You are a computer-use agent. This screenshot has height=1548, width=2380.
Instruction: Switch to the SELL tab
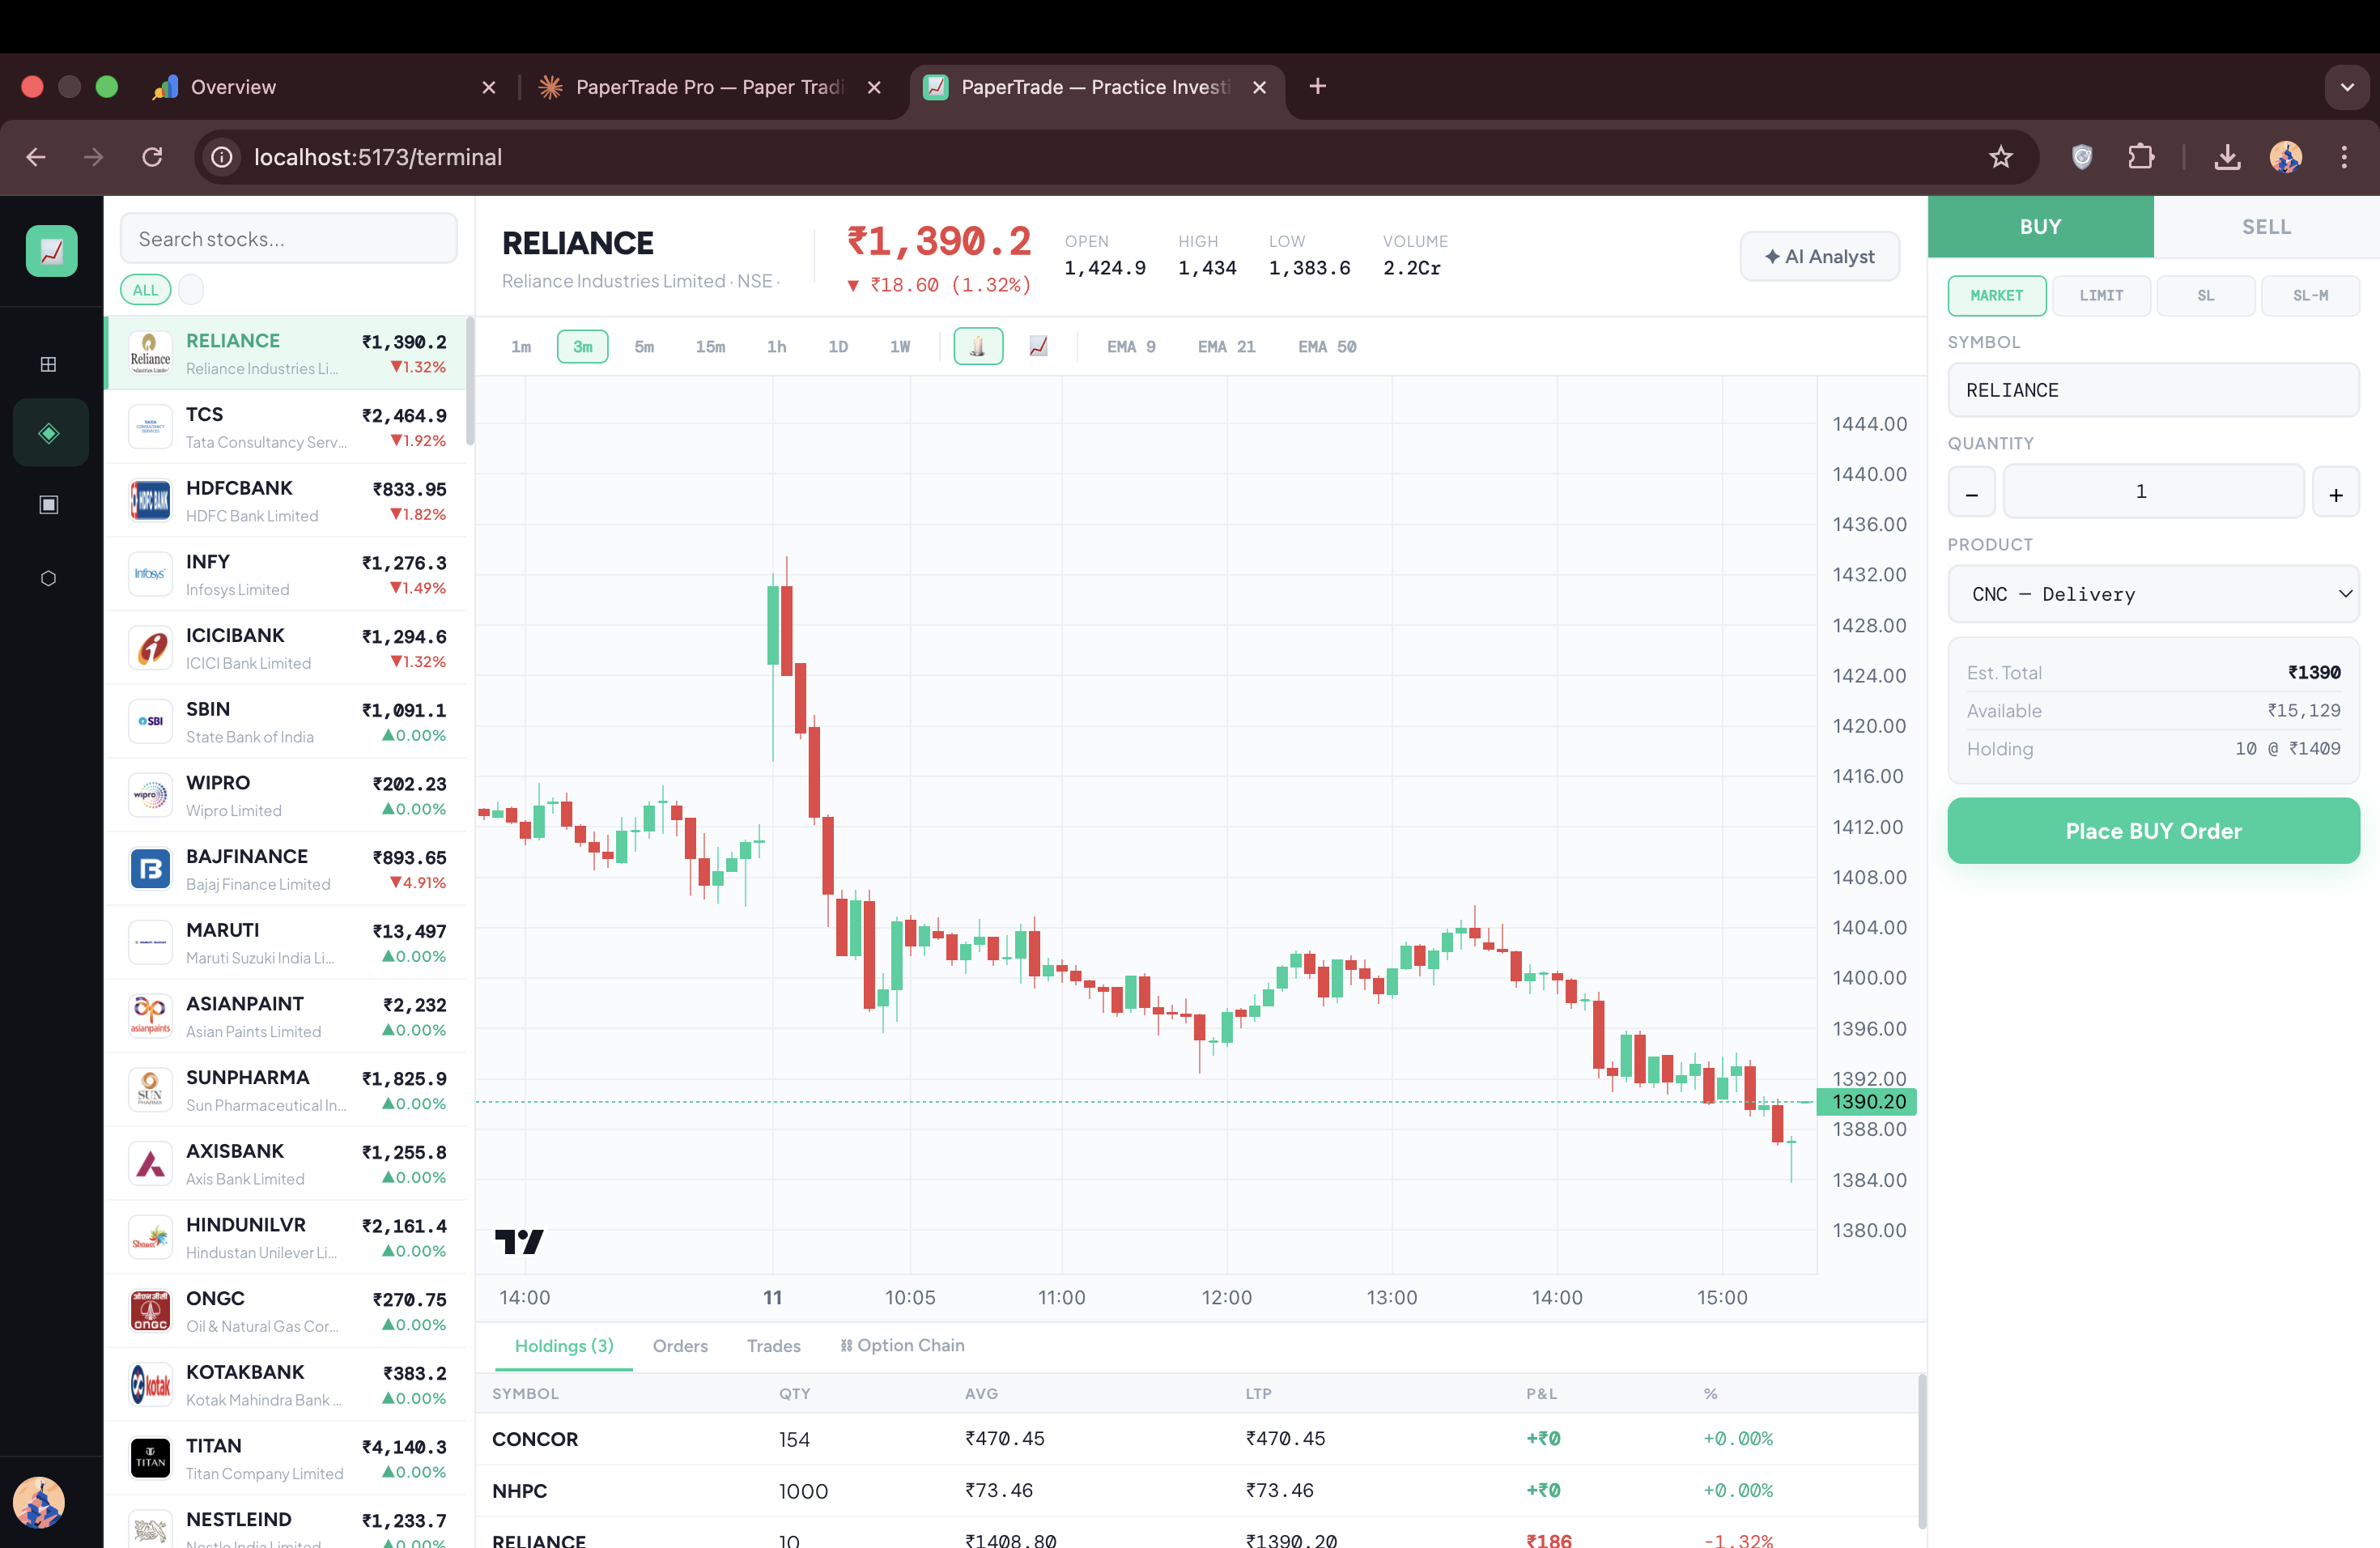click(2266, 226)
